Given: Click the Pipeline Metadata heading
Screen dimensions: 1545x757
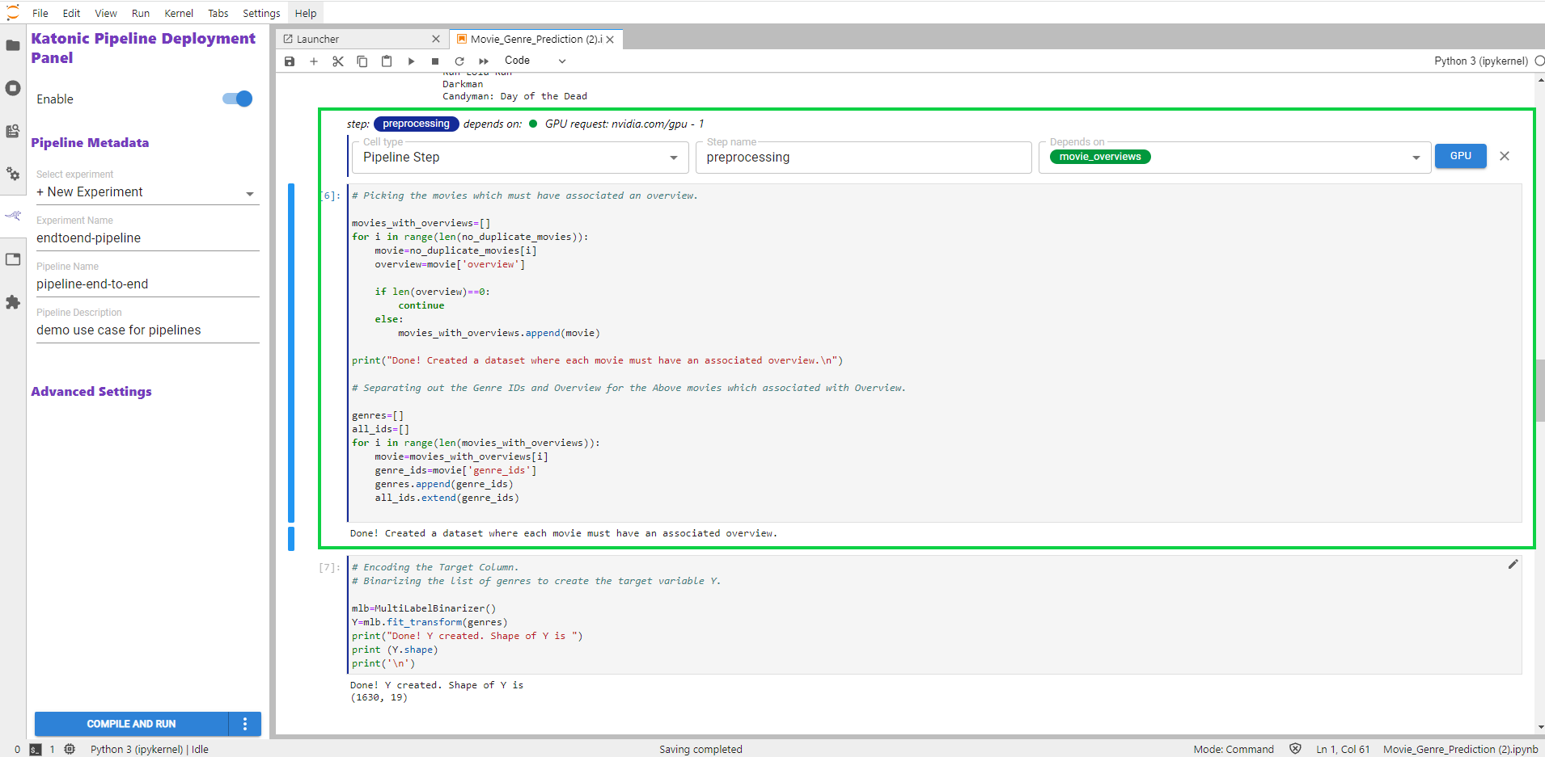Looking at the screenshot, I should click(x=90, y=143).
